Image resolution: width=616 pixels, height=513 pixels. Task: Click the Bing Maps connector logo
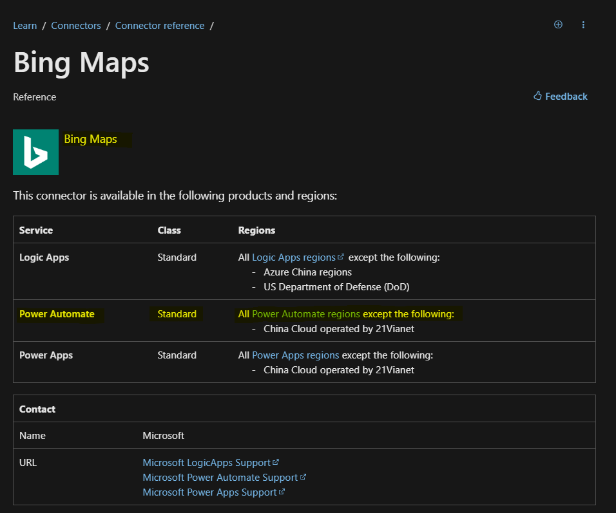(x=35, y=153)
